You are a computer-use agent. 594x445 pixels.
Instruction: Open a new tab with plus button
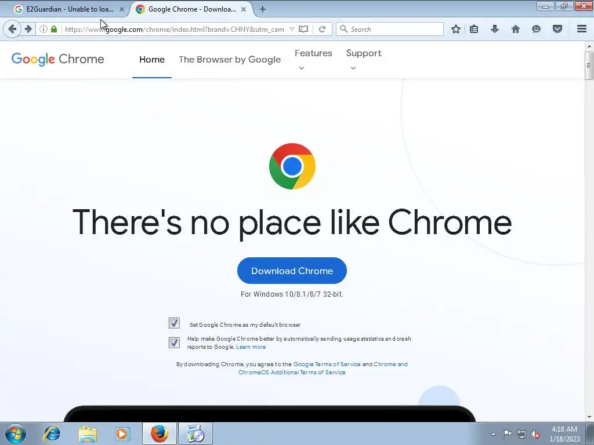pyautogui.click(x=263, y=9)
